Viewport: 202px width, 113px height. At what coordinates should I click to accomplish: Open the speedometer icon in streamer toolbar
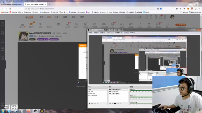click(122, 25)
